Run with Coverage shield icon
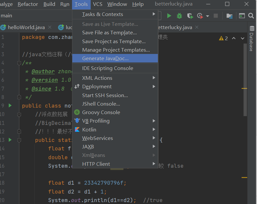The image size is (257, 204). 190,16
